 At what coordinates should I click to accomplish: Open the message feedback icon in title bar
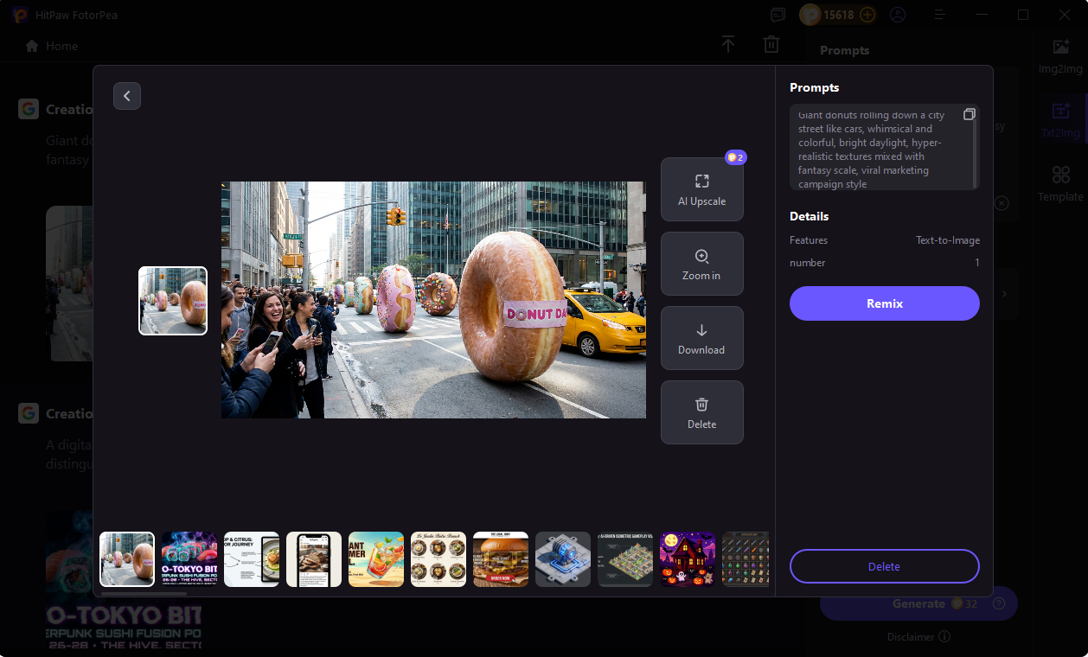[778, 15]
